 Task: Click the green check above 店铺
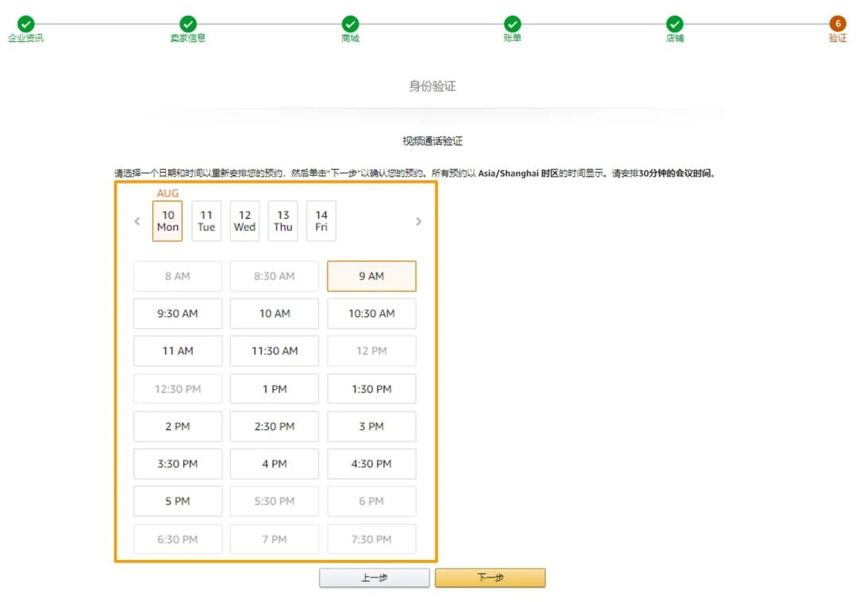674,24
